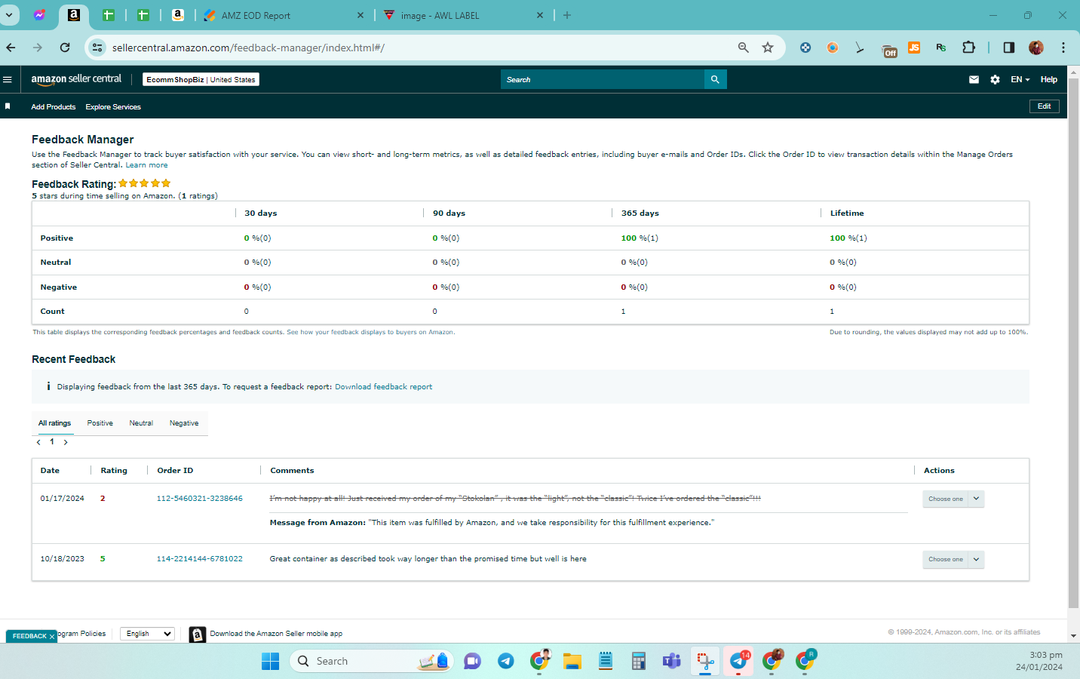The width and height of the screenshot is (1080, 679).
Task: Switch to the Neutral feedback tab
Action: [141, 423]
